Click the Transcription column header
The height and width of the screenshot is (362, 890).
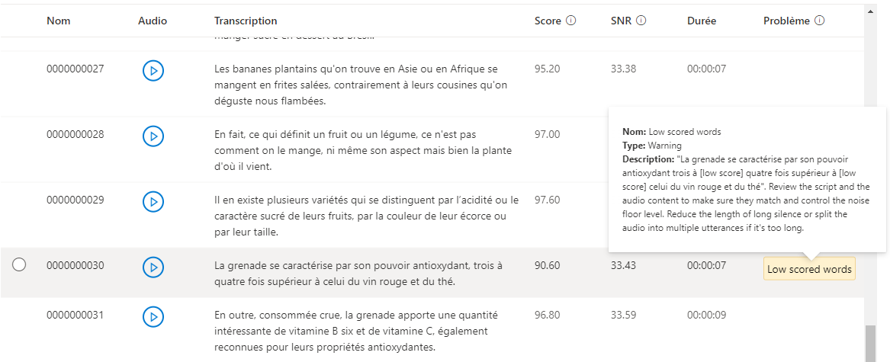(246, 21)
